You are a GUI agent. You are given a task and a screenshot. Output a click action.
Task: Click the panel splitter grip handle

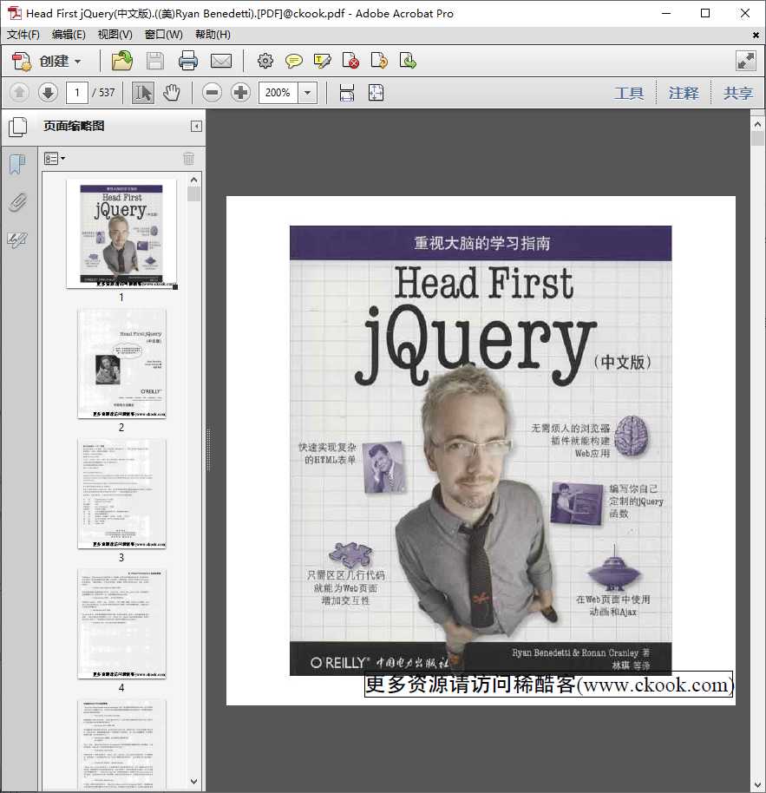pyautogui.click(x=208, y=449)
